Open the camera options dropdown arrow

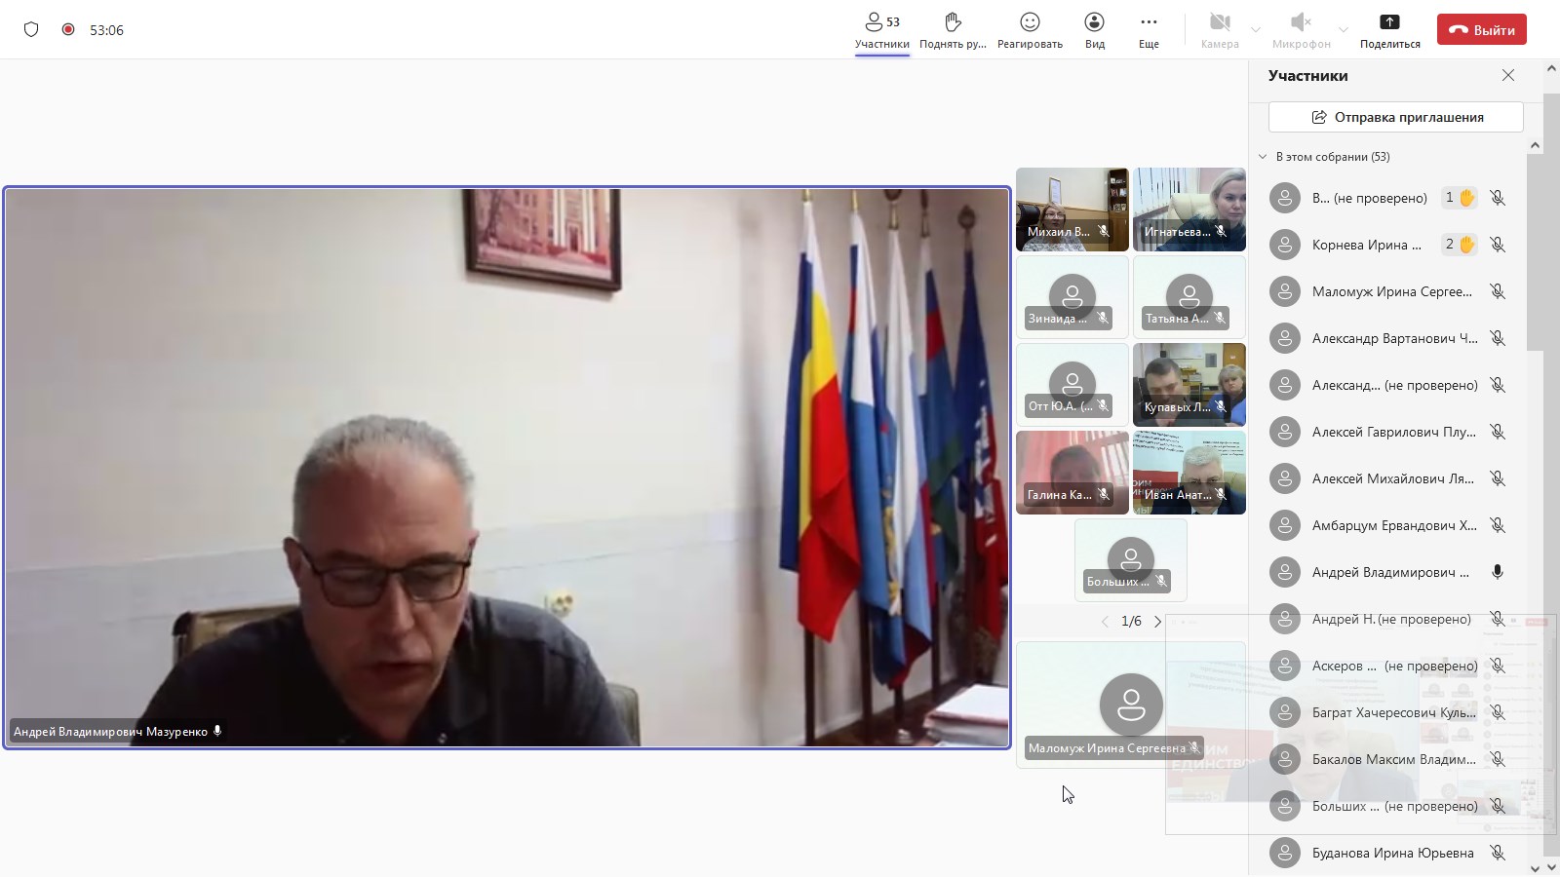point(1256,30)
